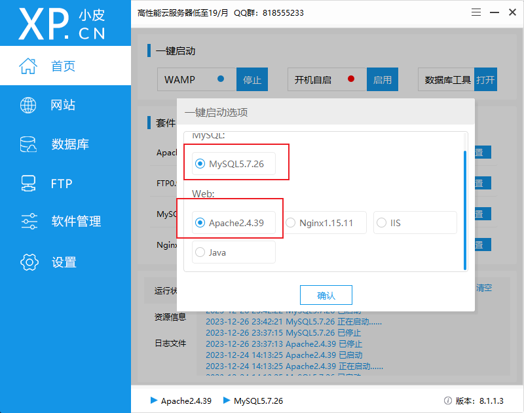Click the 版本: 8.1.1.3 text

coord(479,401)
